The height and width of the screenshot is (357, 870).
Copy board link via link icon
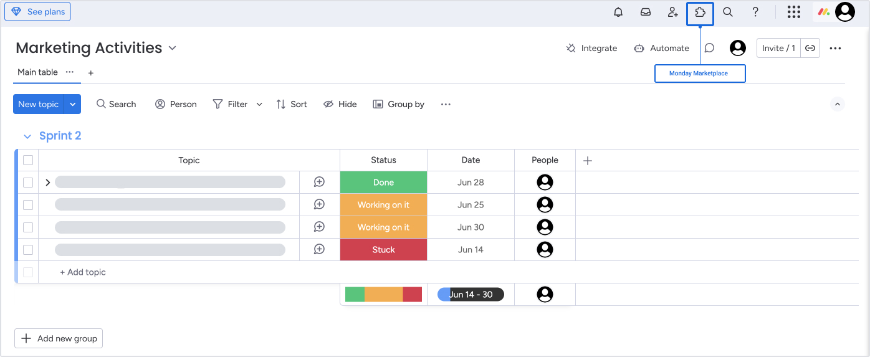pyautogui.click(x=810, y=48)
